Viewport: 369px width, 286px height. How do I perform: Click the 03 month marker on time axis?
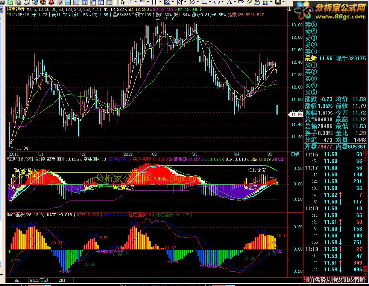195,154
